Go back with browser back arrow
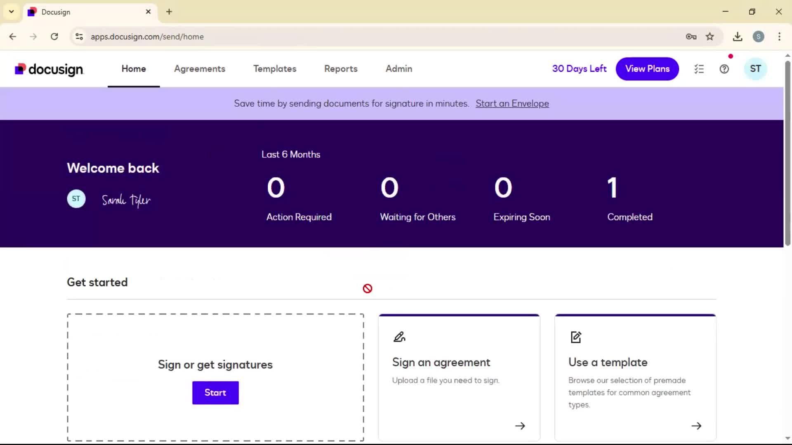 coord(13,37)
